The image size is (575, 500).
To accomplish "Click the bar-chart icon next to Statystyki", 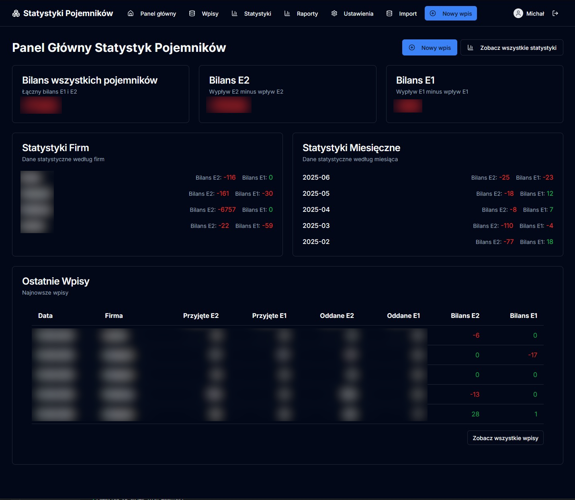I will (234, 13).
